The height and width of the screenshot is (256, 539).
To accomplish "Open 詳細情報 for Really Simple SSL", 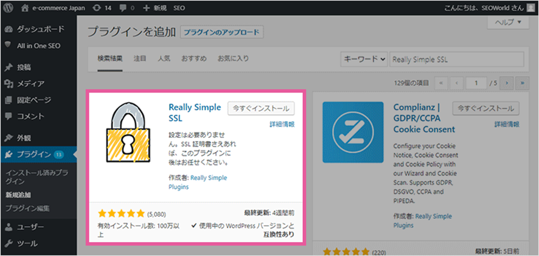I will coord(282,125).
